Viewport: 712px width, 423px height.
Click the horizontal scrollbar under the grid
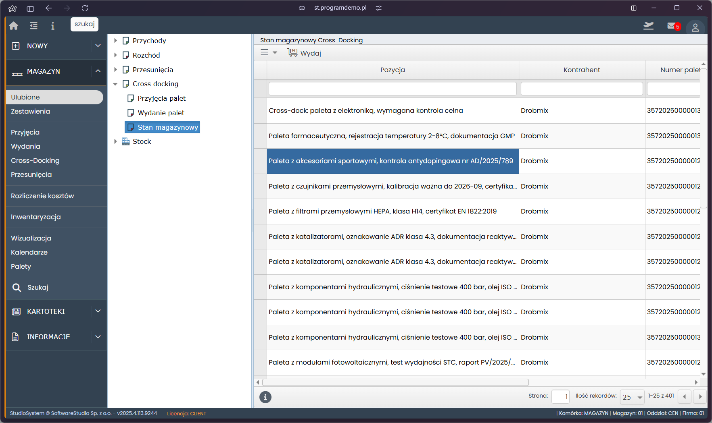click(395, 382)
